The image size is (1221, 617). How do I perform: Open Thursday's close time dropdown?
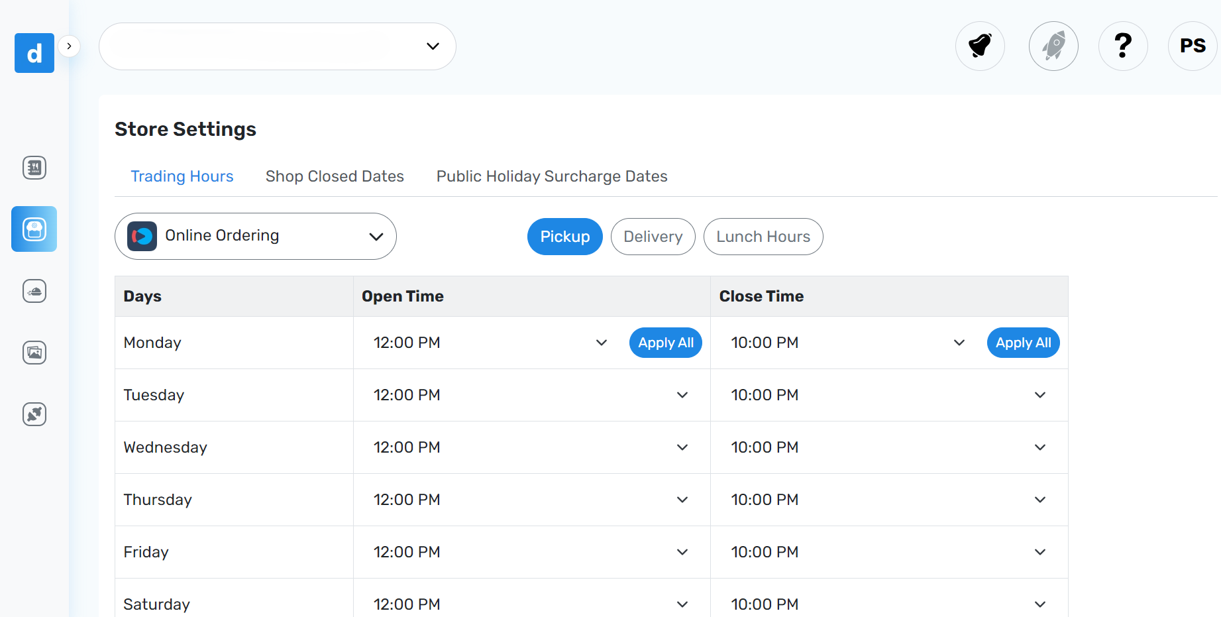click(888, 500)
